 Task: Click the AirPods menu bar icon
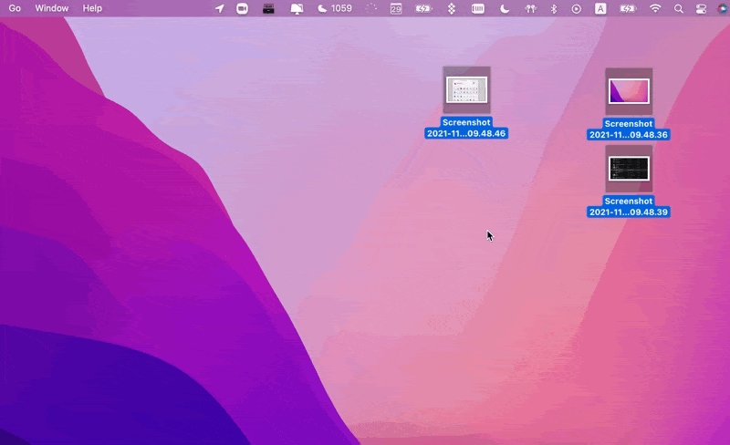click(x=530, y=8)
